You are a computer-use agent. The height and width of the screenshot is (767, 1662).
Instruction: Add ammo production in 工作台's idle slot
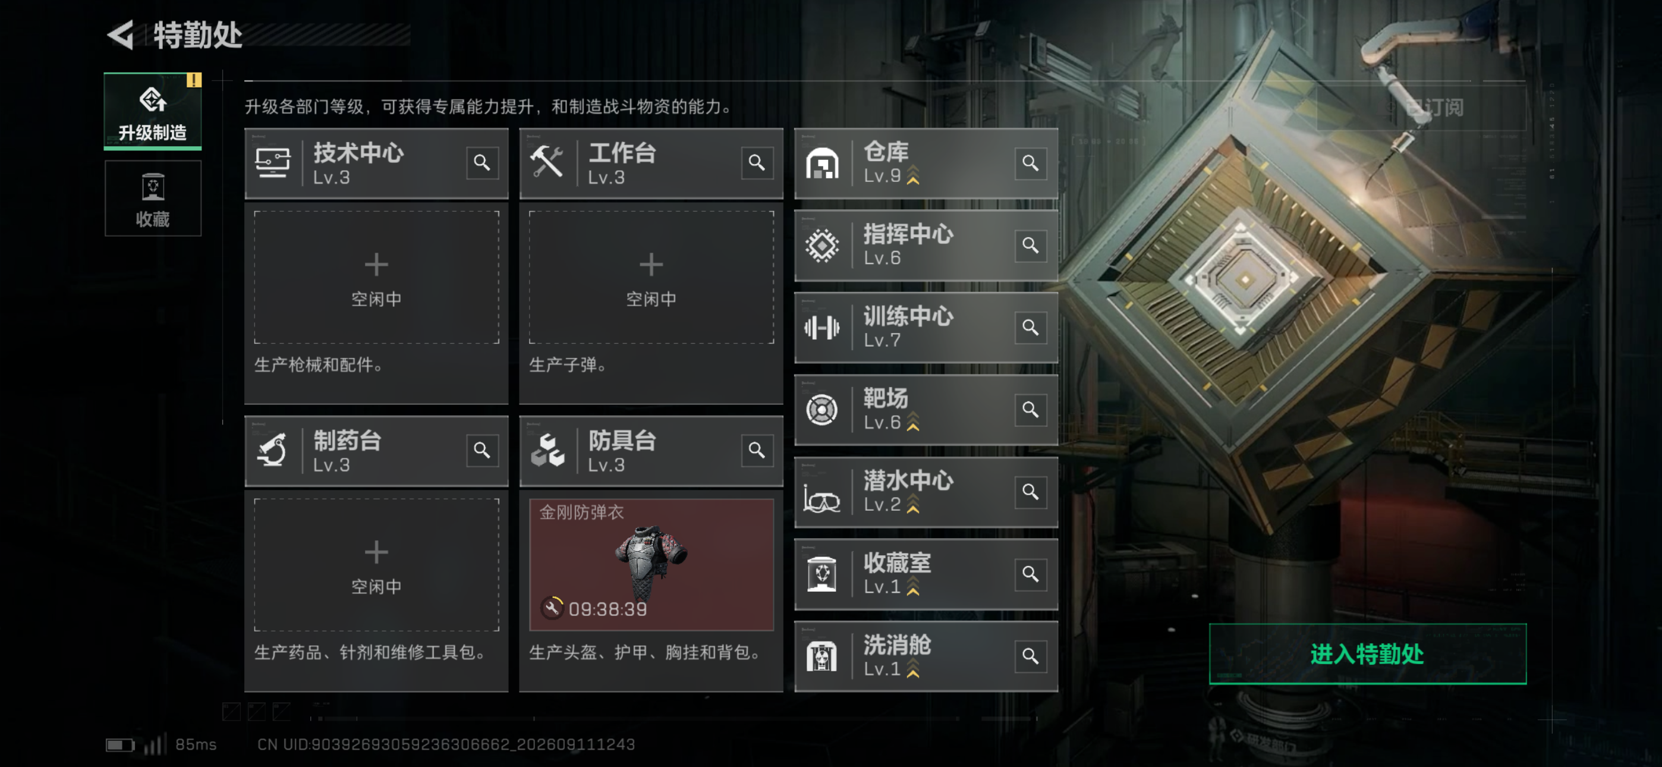[x=651, y=277]
